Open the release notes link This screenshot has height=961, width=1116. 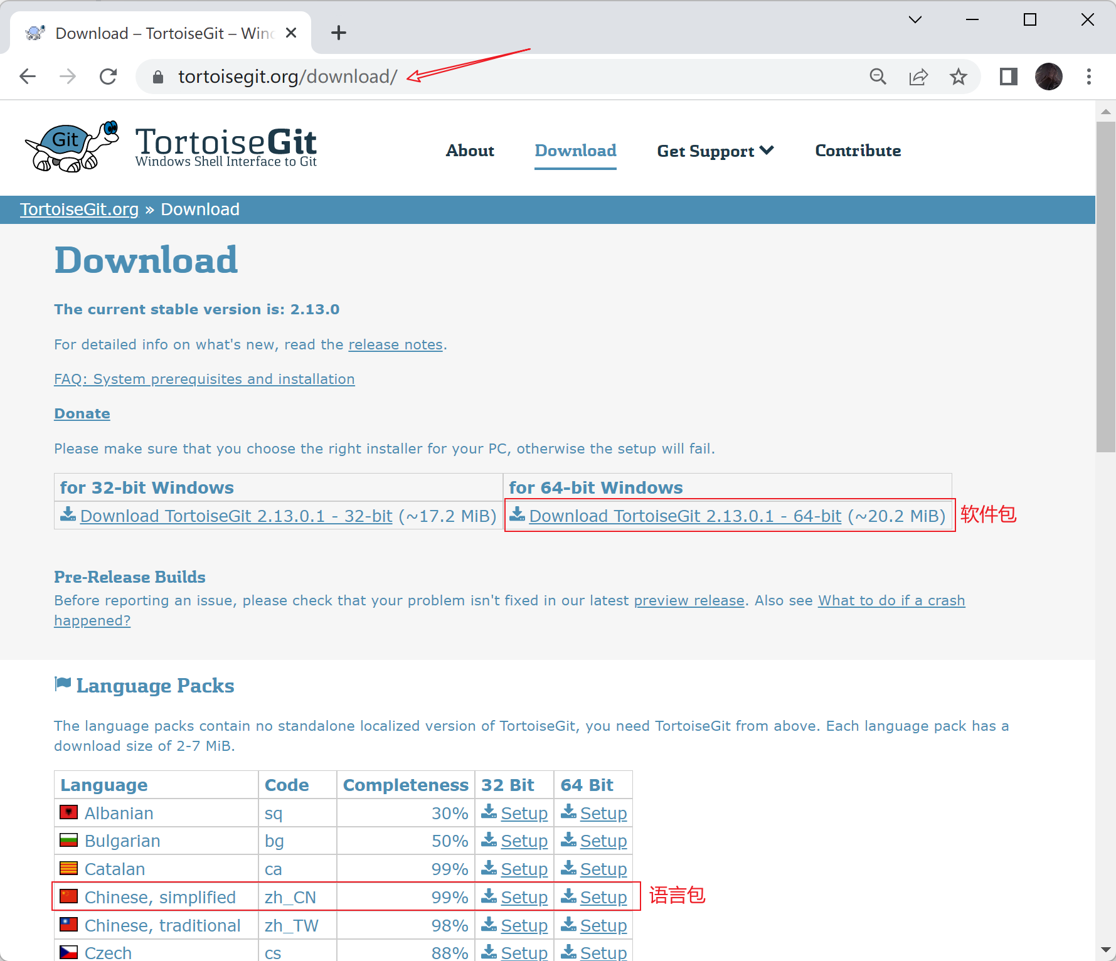[395, 344]
